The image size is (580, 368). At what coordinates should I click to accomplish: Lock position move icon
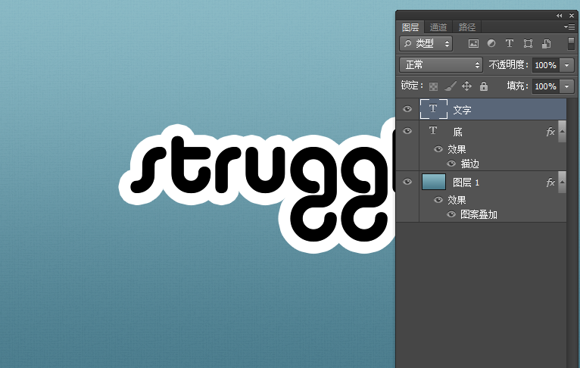(x=467, y=86)
